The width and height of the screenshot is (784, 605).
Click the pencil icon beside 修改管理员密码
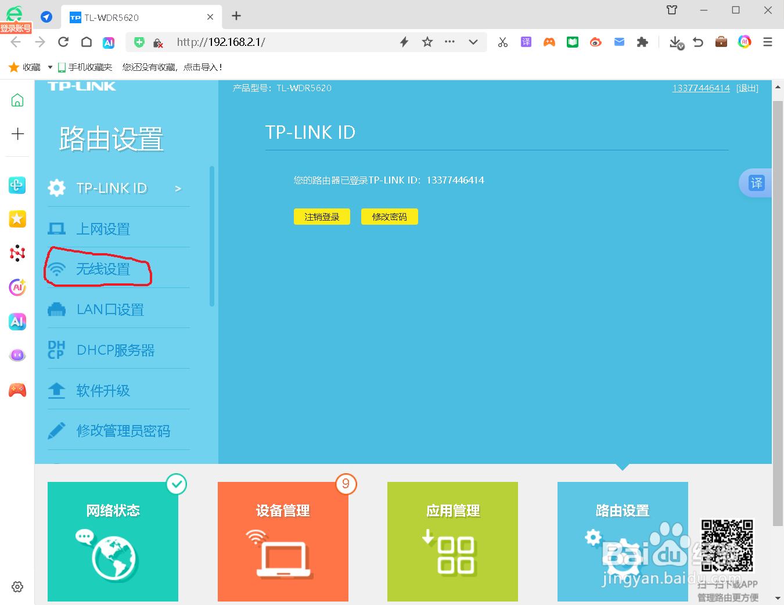coord(56,430)
